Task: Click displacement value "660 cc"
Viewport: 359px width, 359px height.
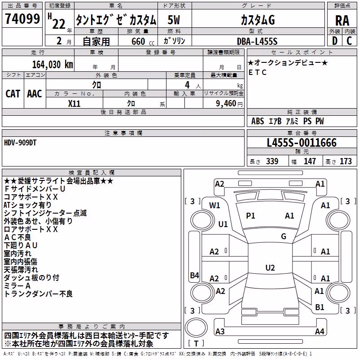Action: pyautogui.click(x=143, y=41)
